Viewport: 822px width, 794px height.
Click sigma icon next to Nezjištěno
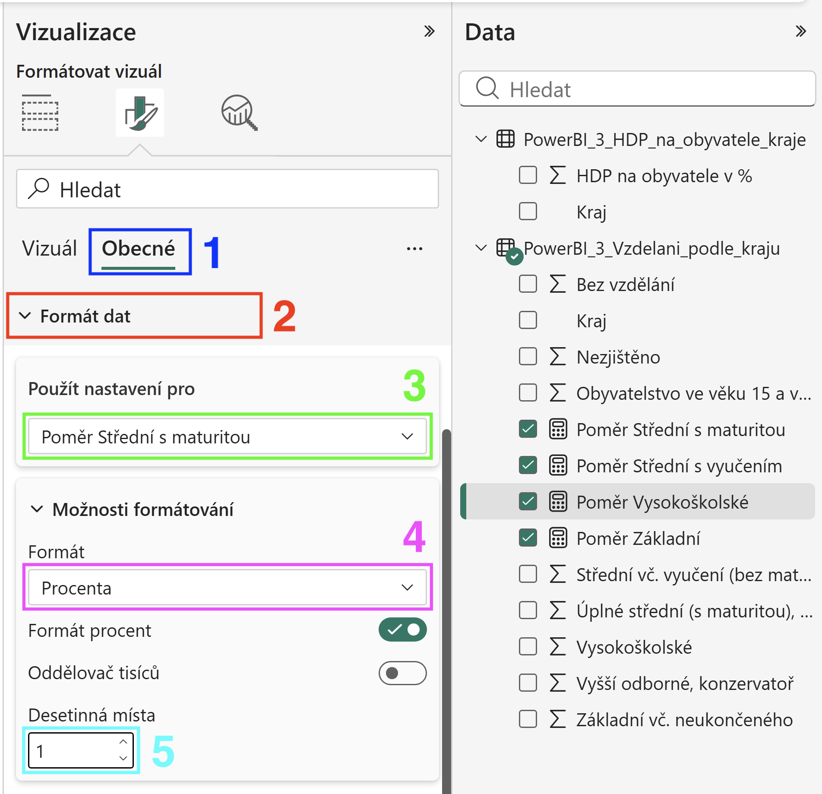pos(558,357)
